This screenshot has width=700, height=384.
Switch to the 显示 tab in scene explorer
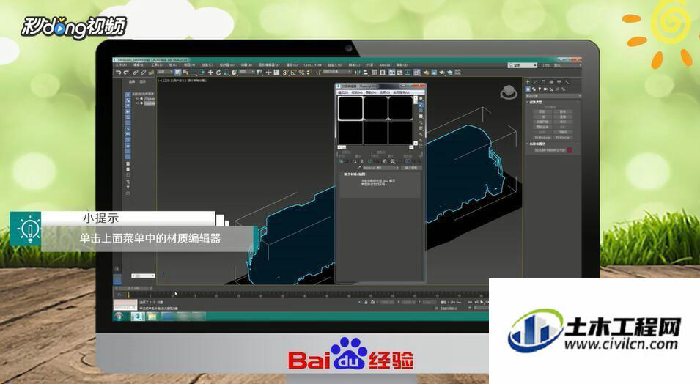(x=142, y=81)
